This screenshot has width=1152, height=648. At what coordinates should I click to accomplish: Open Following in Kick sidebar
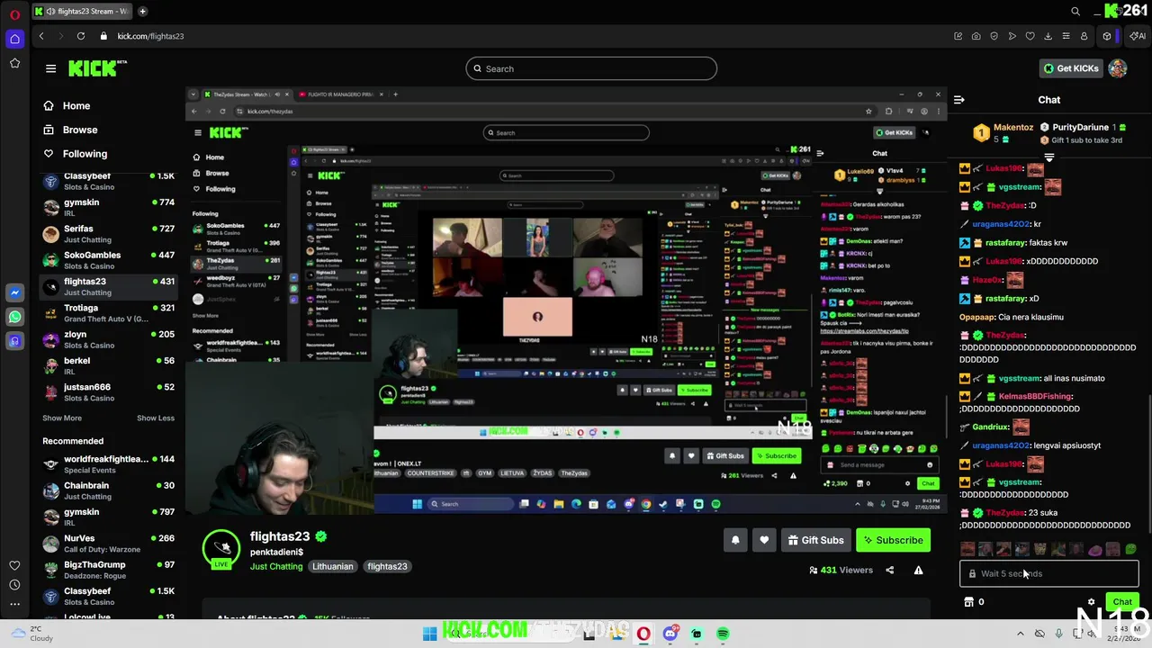pos(76,154)
